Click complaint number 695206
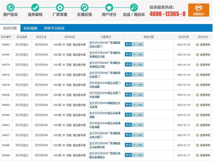The width and height of the screenshot is (215, 161). pyautogui.click(x=6, y=95)
